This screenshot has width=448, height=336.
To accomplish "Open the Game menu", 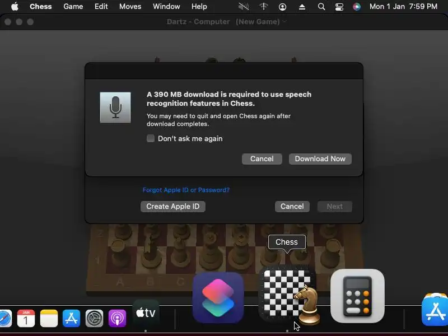I will 73,6.
